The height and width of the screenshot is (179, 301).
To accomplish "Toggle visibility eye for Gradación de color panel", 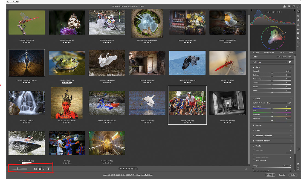I will [291, 141].
